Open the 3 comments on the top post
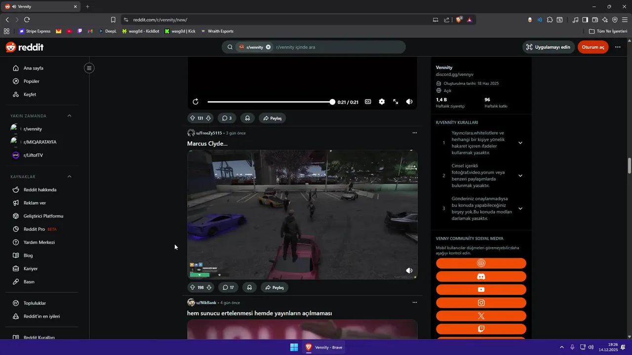The height and width of the screenshot is (355, 632). (x=227, y=118)
